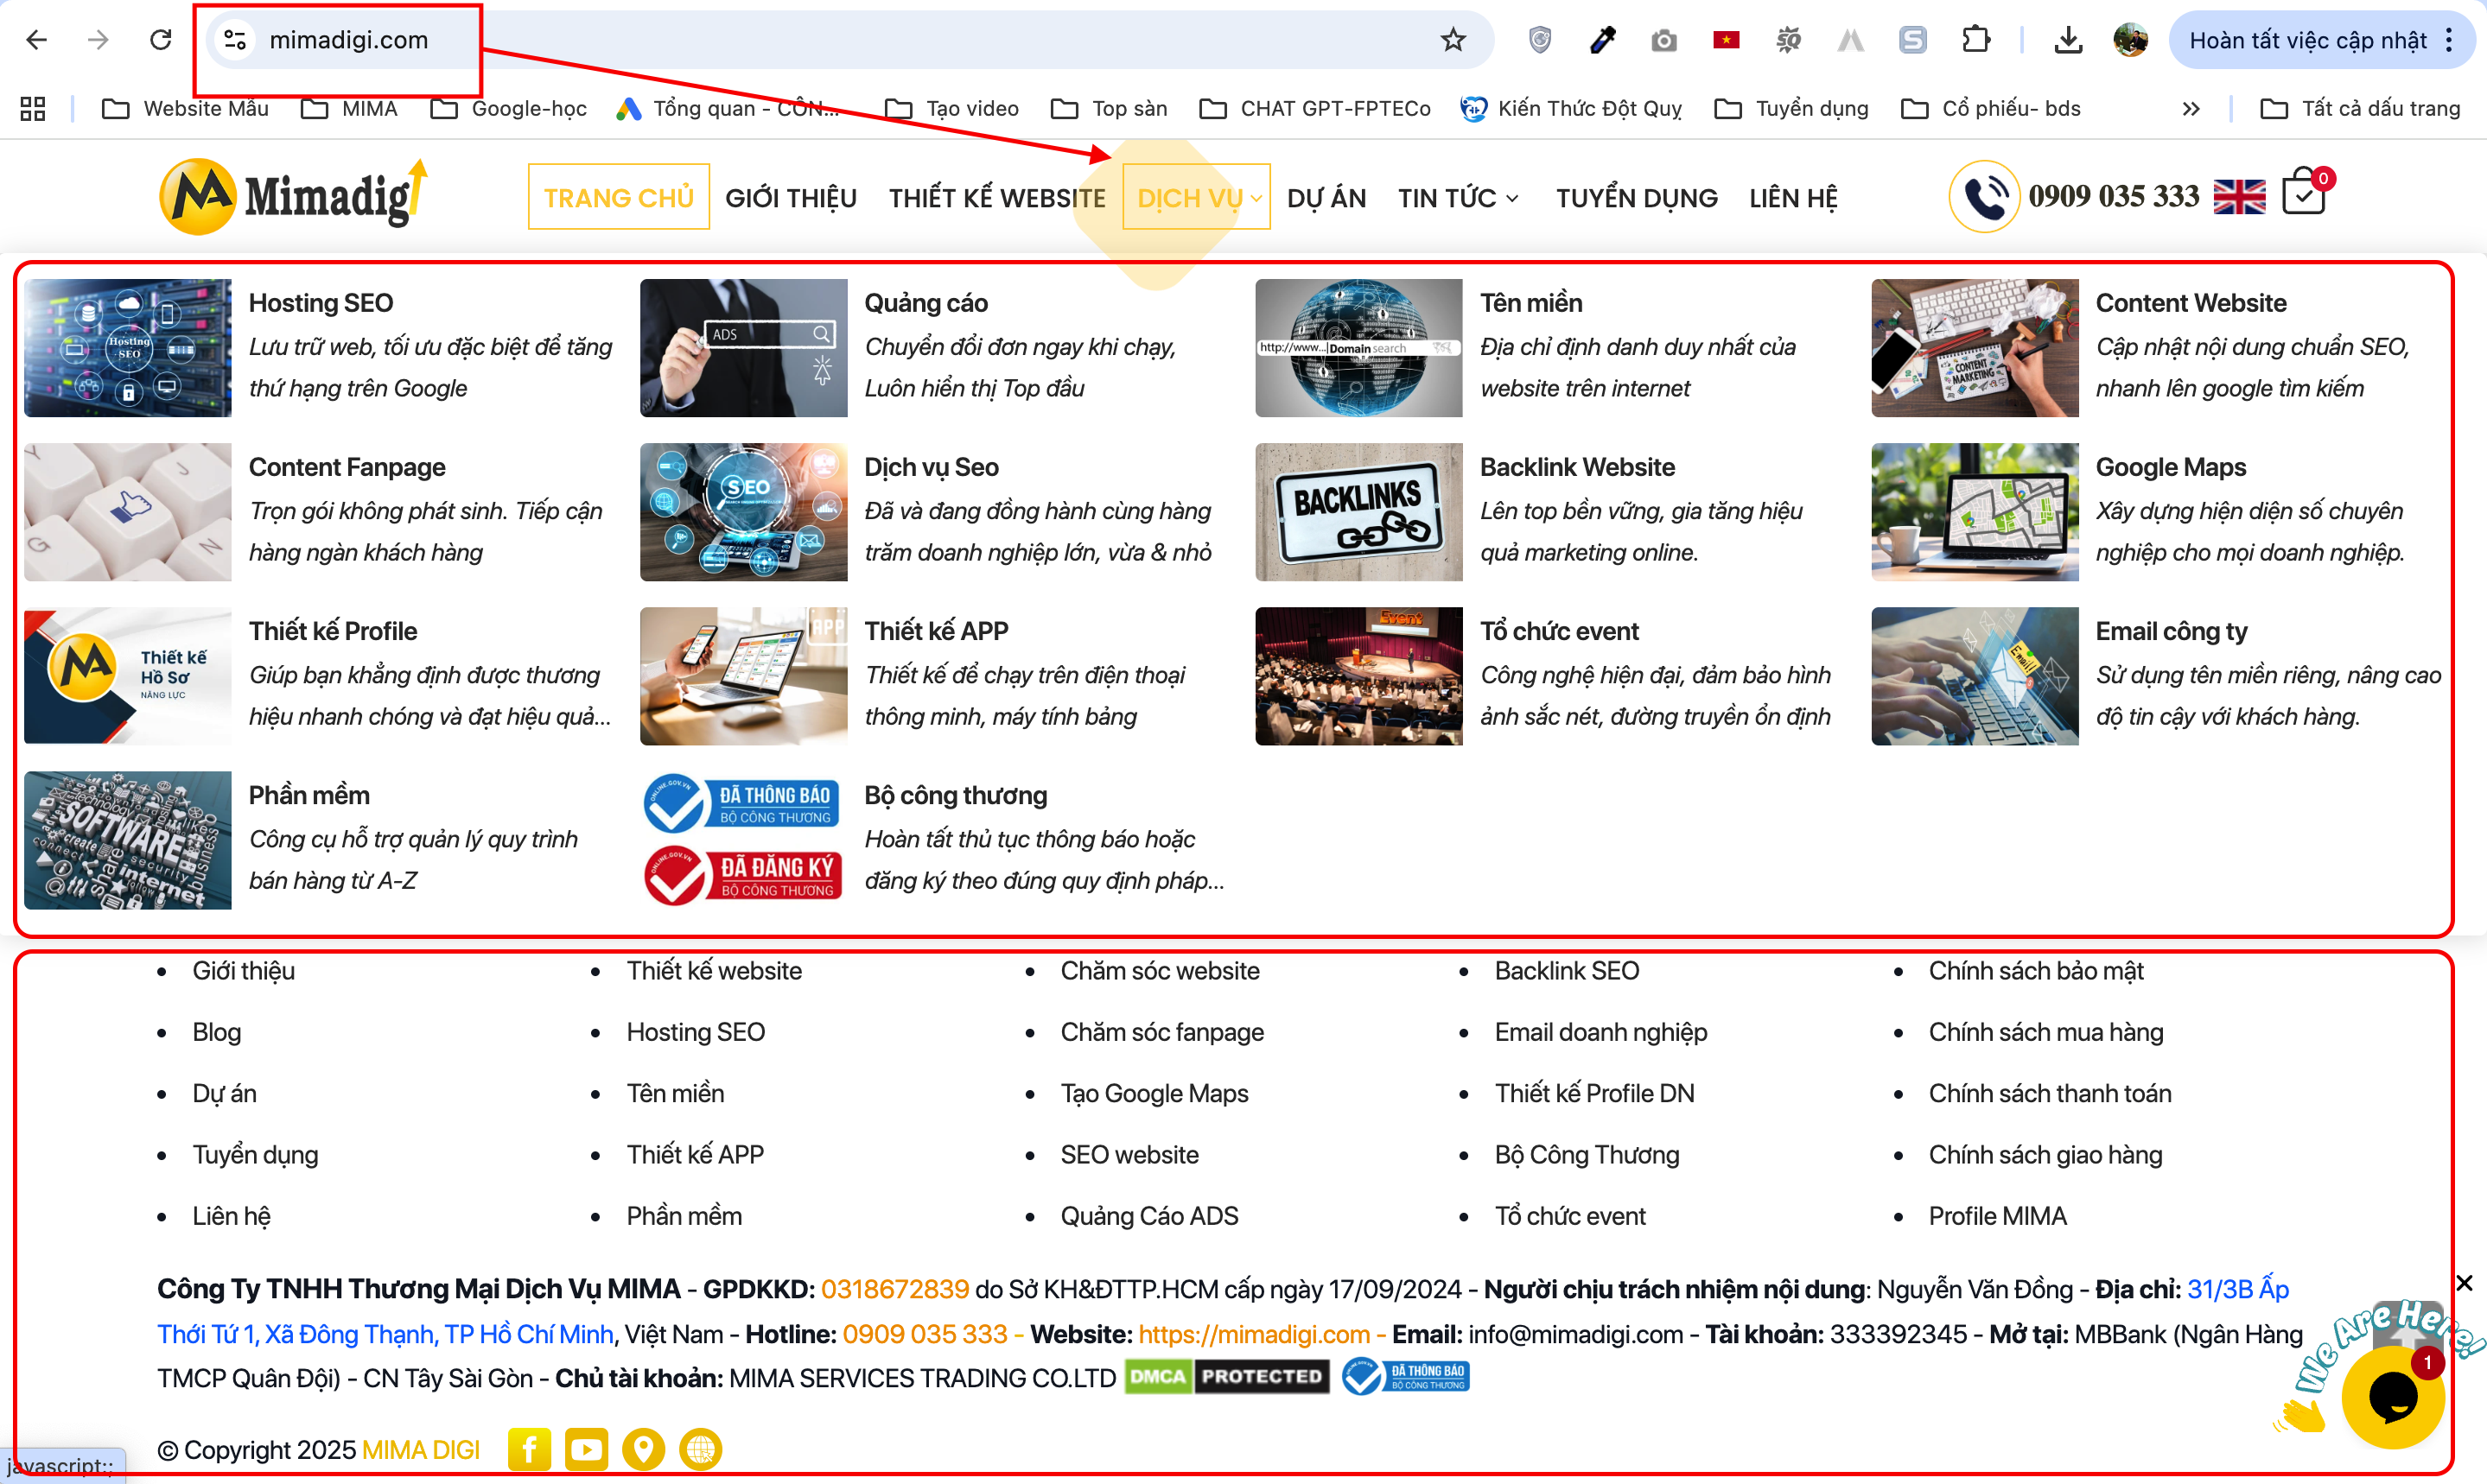Open the Extensions puzzle piece icon
This screenshot has height=1484, width=2487.
click(x=1975, y=39)
